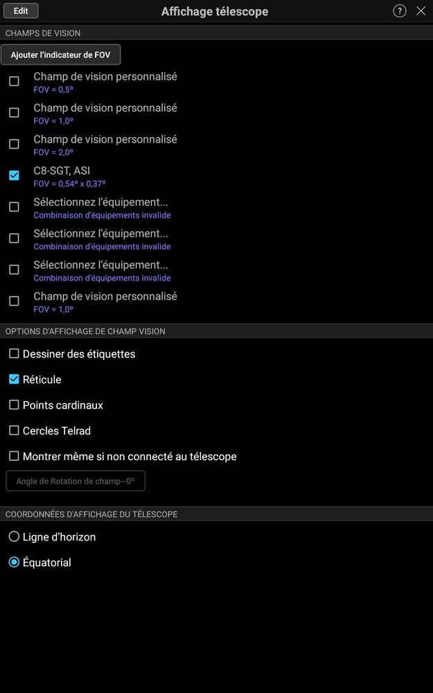Disable the Réticule display option
433x693 pixels.
(13, 379)
